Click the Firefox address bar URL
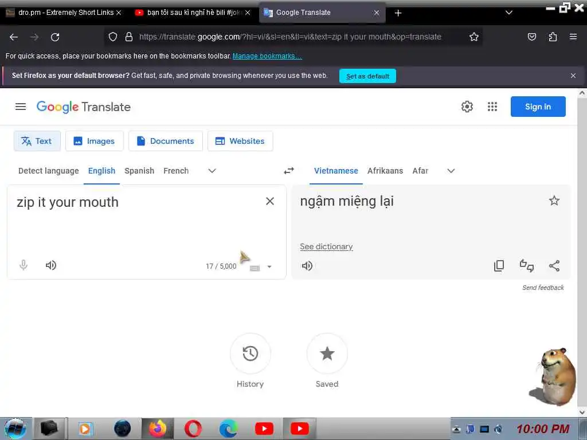 click(x=290, y=37)
